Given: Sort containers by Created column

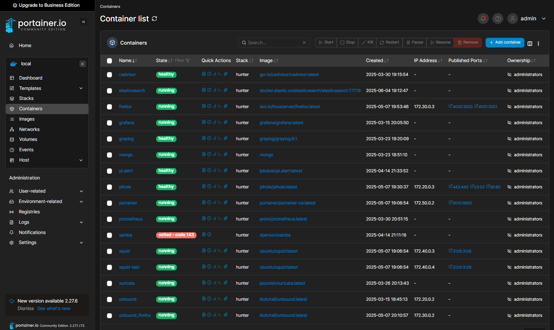Looking at the screenshot, I should click(377, 61).
